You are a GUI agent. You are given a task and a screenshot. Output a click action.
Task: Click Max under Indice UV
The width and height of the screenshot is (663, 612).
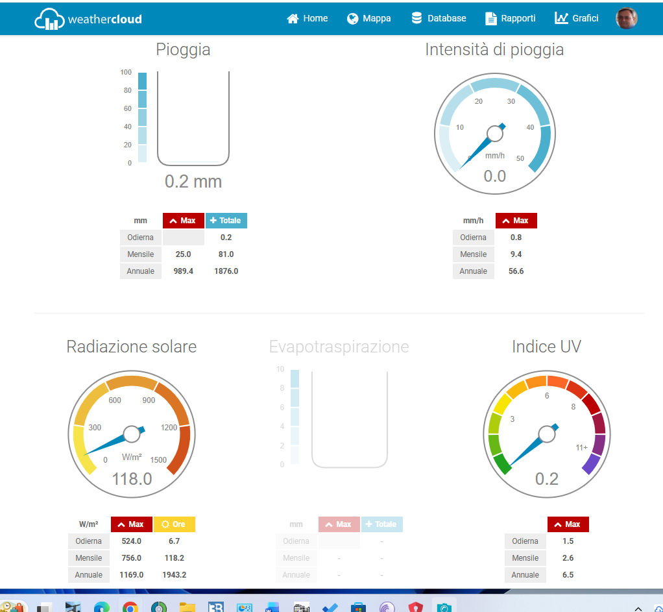click(x=568, y=524)
